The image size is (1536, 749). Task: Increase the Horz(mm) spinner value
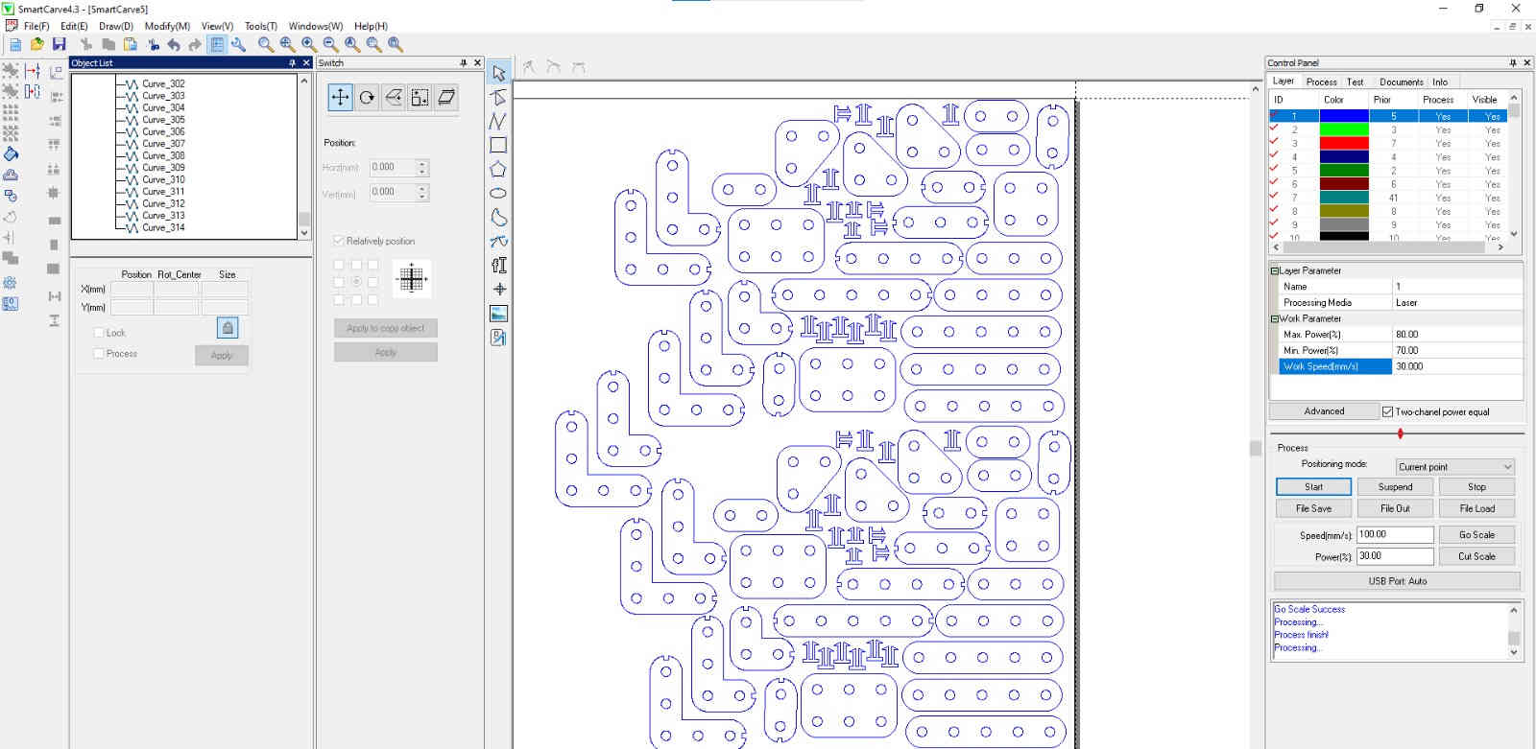[422, 164]
